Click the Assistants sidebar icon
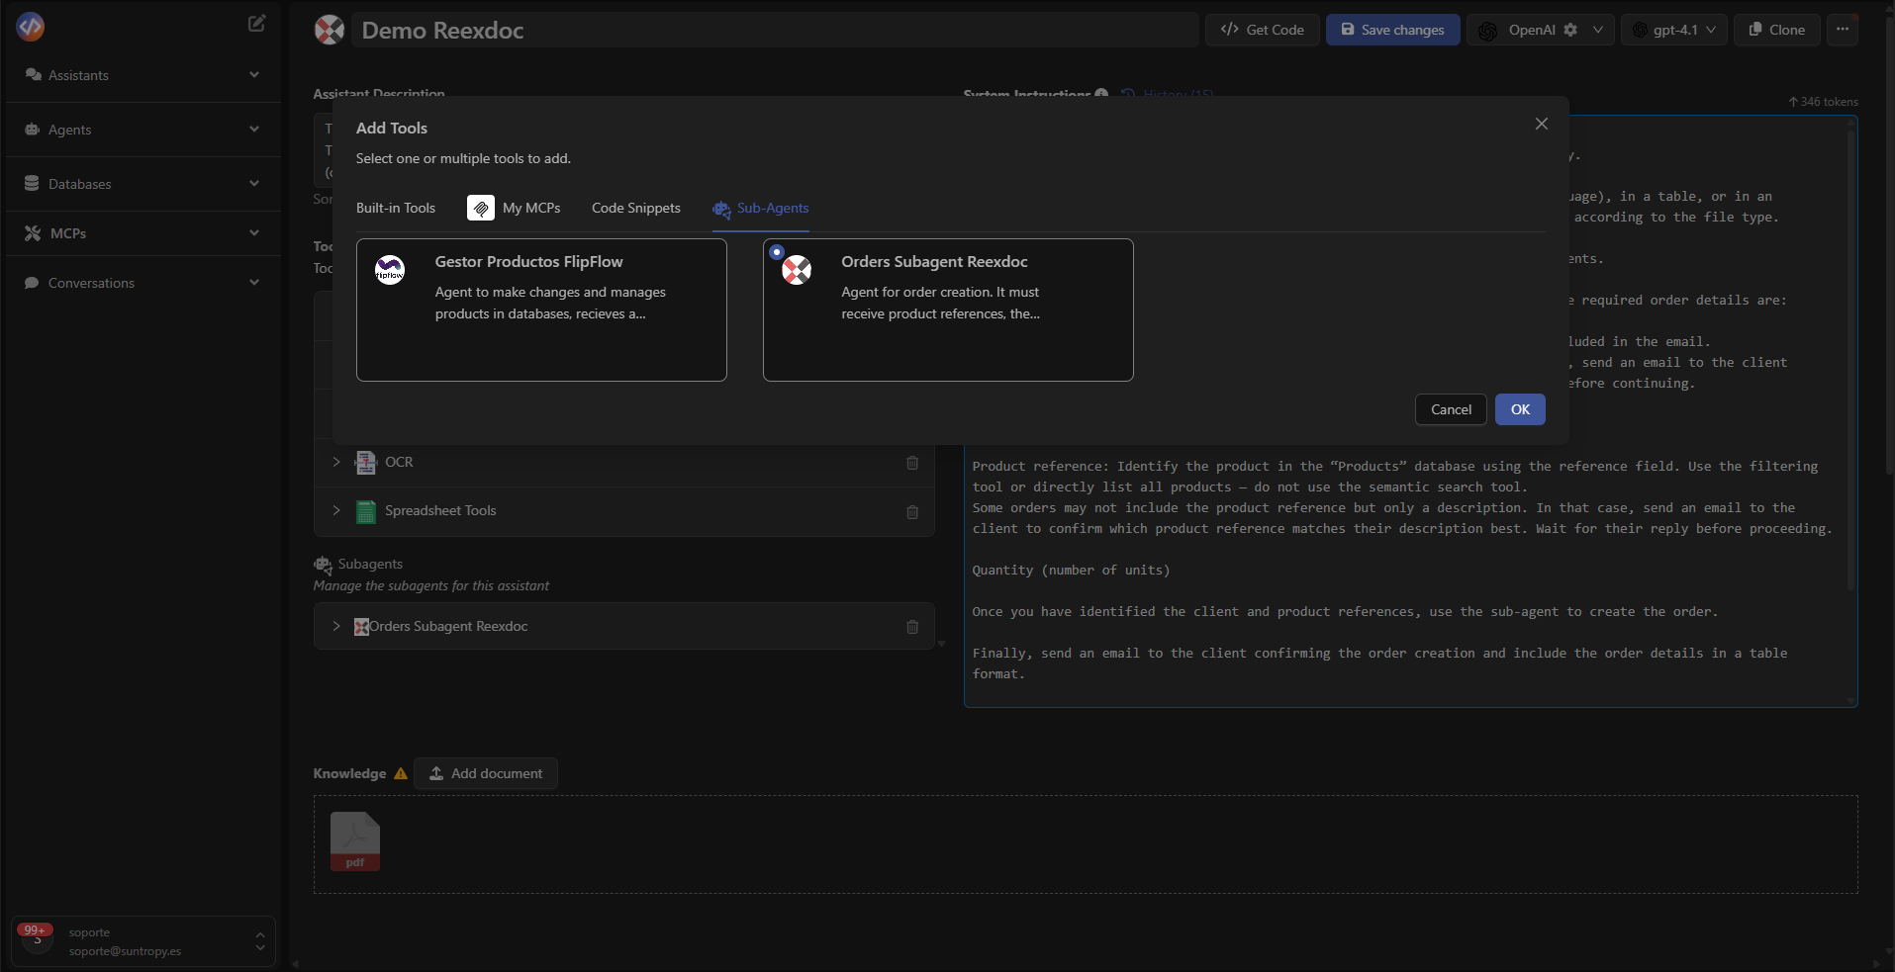The height and width of the screenshot is (972, 1895). (33, 75)
